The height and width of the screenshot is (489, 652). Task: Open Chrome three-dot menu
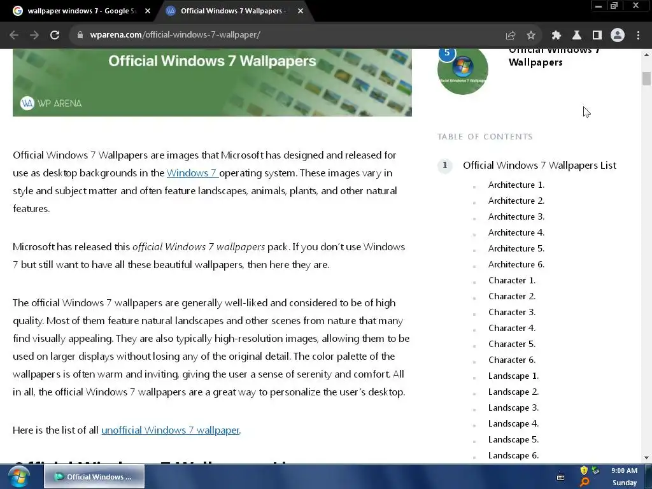[x=638, y=36]
